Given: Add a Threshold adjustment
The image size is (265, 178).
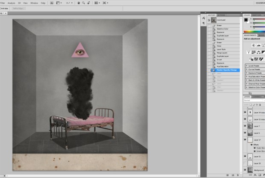Looking at the screenshot, I should click(261, 59).
